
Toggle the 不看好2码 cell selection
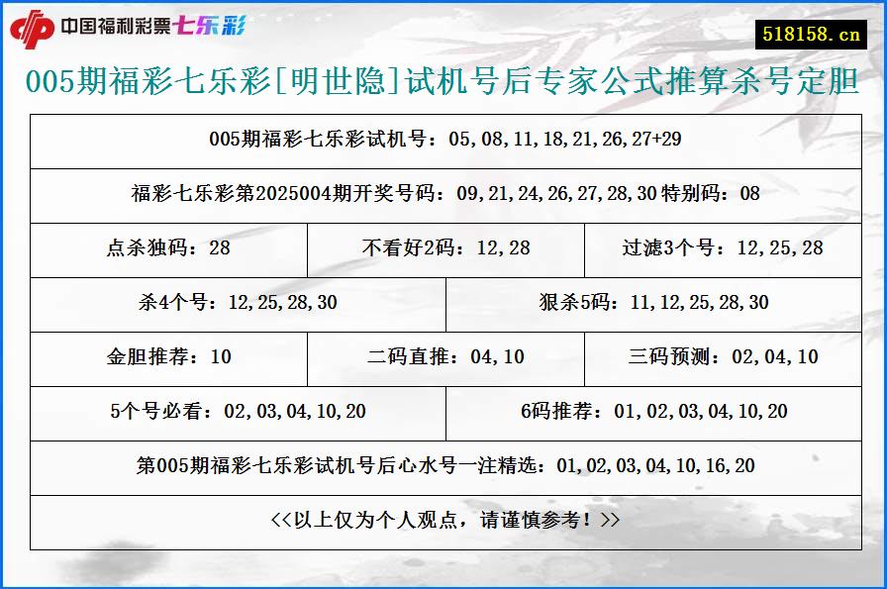443,249
